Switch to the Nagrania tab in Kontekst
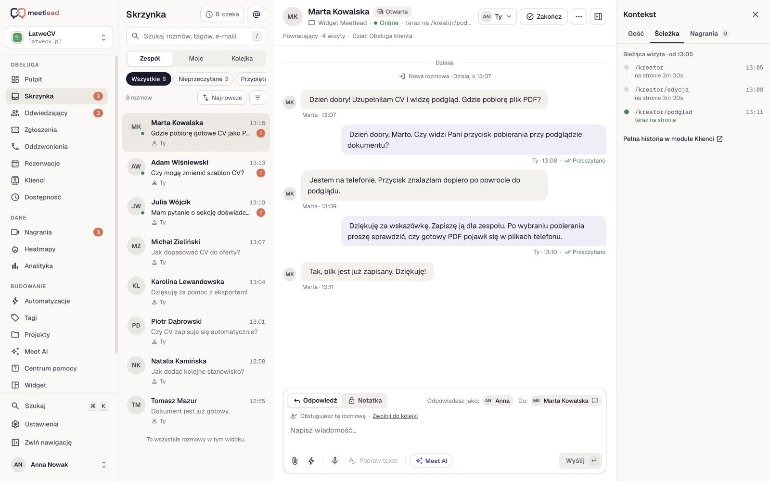Viewport: 770px width, 481px height. tap(709, 34)
